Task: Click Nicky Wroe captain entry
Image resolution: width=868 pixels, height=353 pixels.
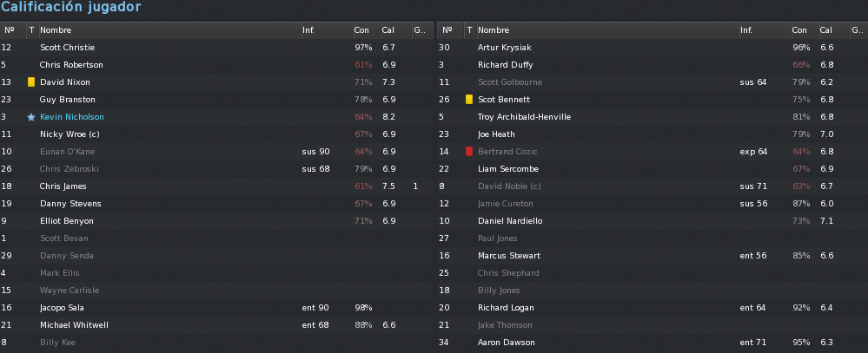Action: pyautogui.click(x=216, y=134)
